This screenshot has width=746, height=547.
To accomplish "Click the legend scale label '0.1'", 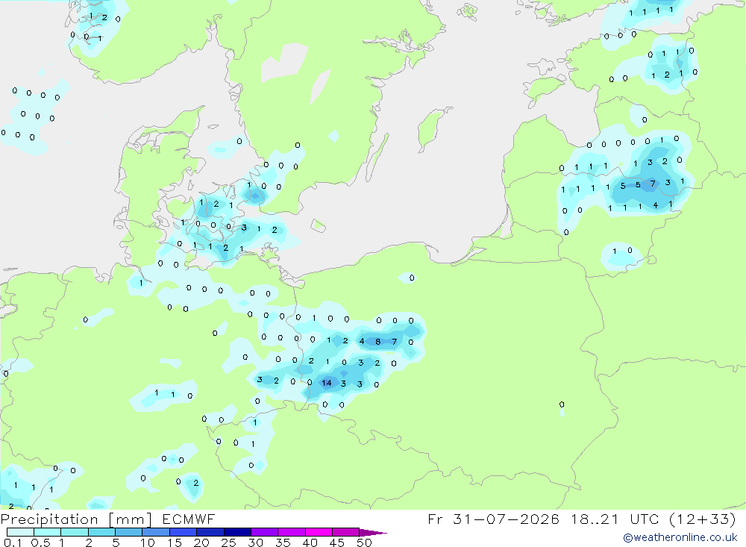I will click(13, 543).
